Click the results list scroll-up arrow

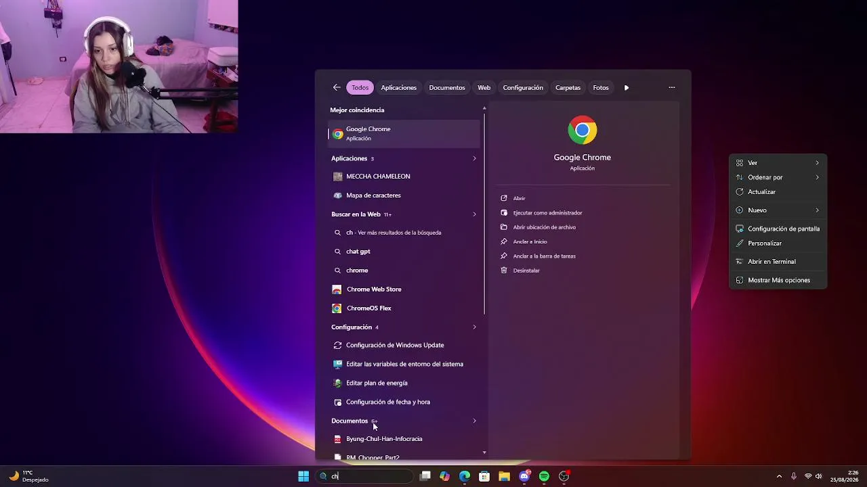tap(484, 108)
